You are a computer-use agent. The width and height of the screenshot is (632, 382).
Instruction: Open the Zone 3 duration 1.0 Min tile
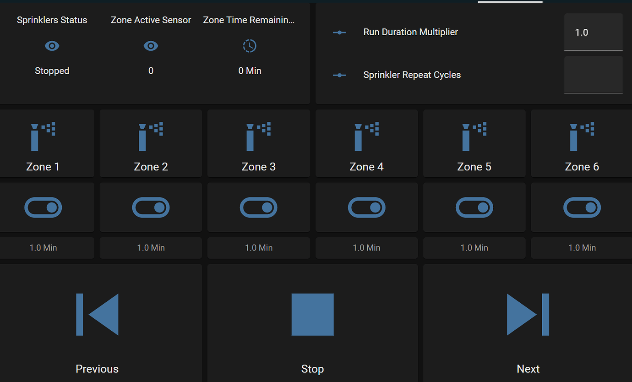[x=258, y=248]
